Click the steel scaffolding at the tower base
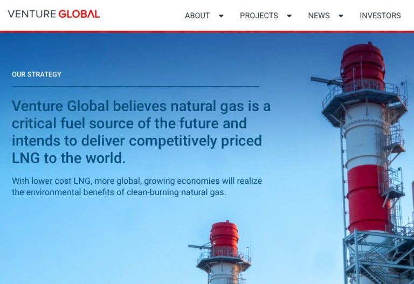Screen dimensions: 414x284 (379, 258)
